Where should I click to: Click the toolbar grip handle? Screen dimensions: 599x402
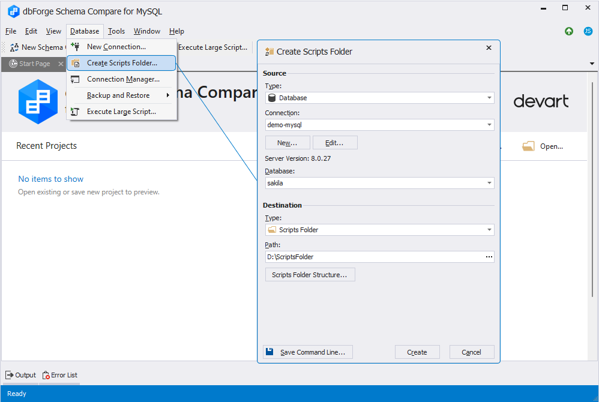[4, 47]
